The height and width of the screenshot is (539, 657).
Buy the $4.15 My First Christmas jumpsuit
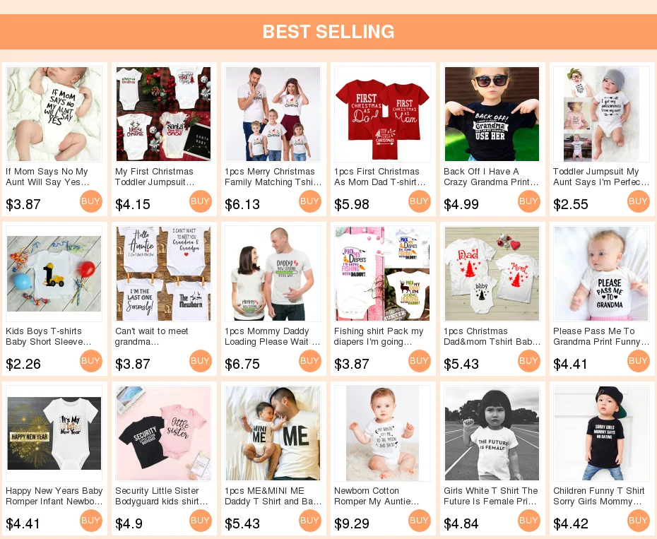coord(201,201)
